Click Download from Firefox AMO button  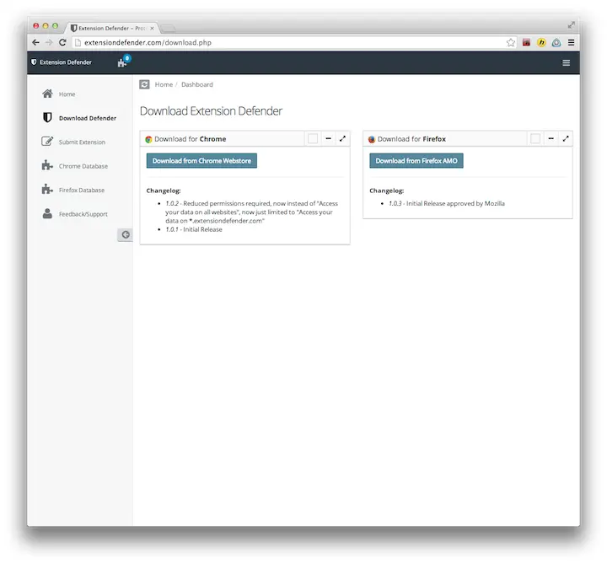coord(416,161)
